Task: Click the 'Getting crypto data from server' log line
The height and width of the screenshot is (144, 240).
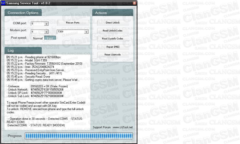Action: pyautogui.click(x=43, y=80)
